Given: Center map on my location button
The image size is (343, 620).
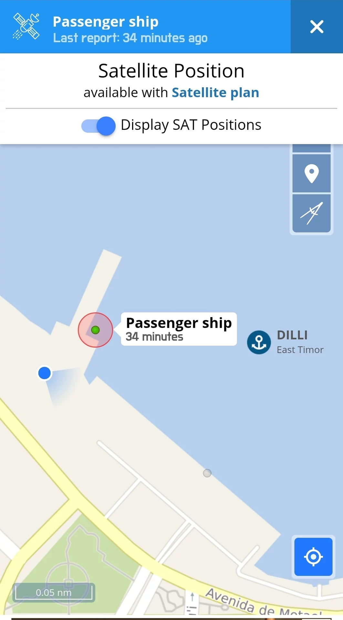Looking at the screenshot, I should [x=313, y=557].
